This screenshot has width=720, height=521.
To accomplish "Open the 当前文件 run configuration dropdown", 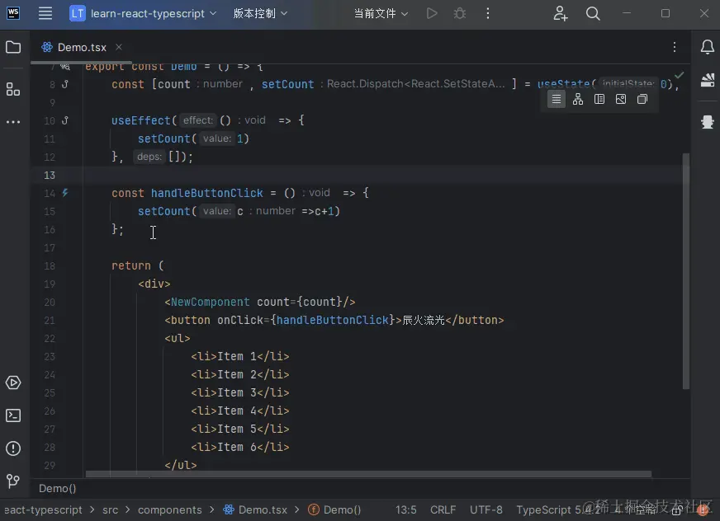I will click(381, 13).
